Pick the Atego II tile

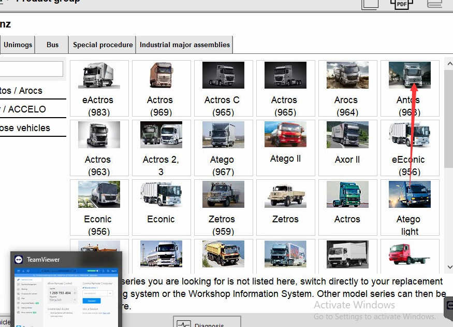(x=285, y=148)
